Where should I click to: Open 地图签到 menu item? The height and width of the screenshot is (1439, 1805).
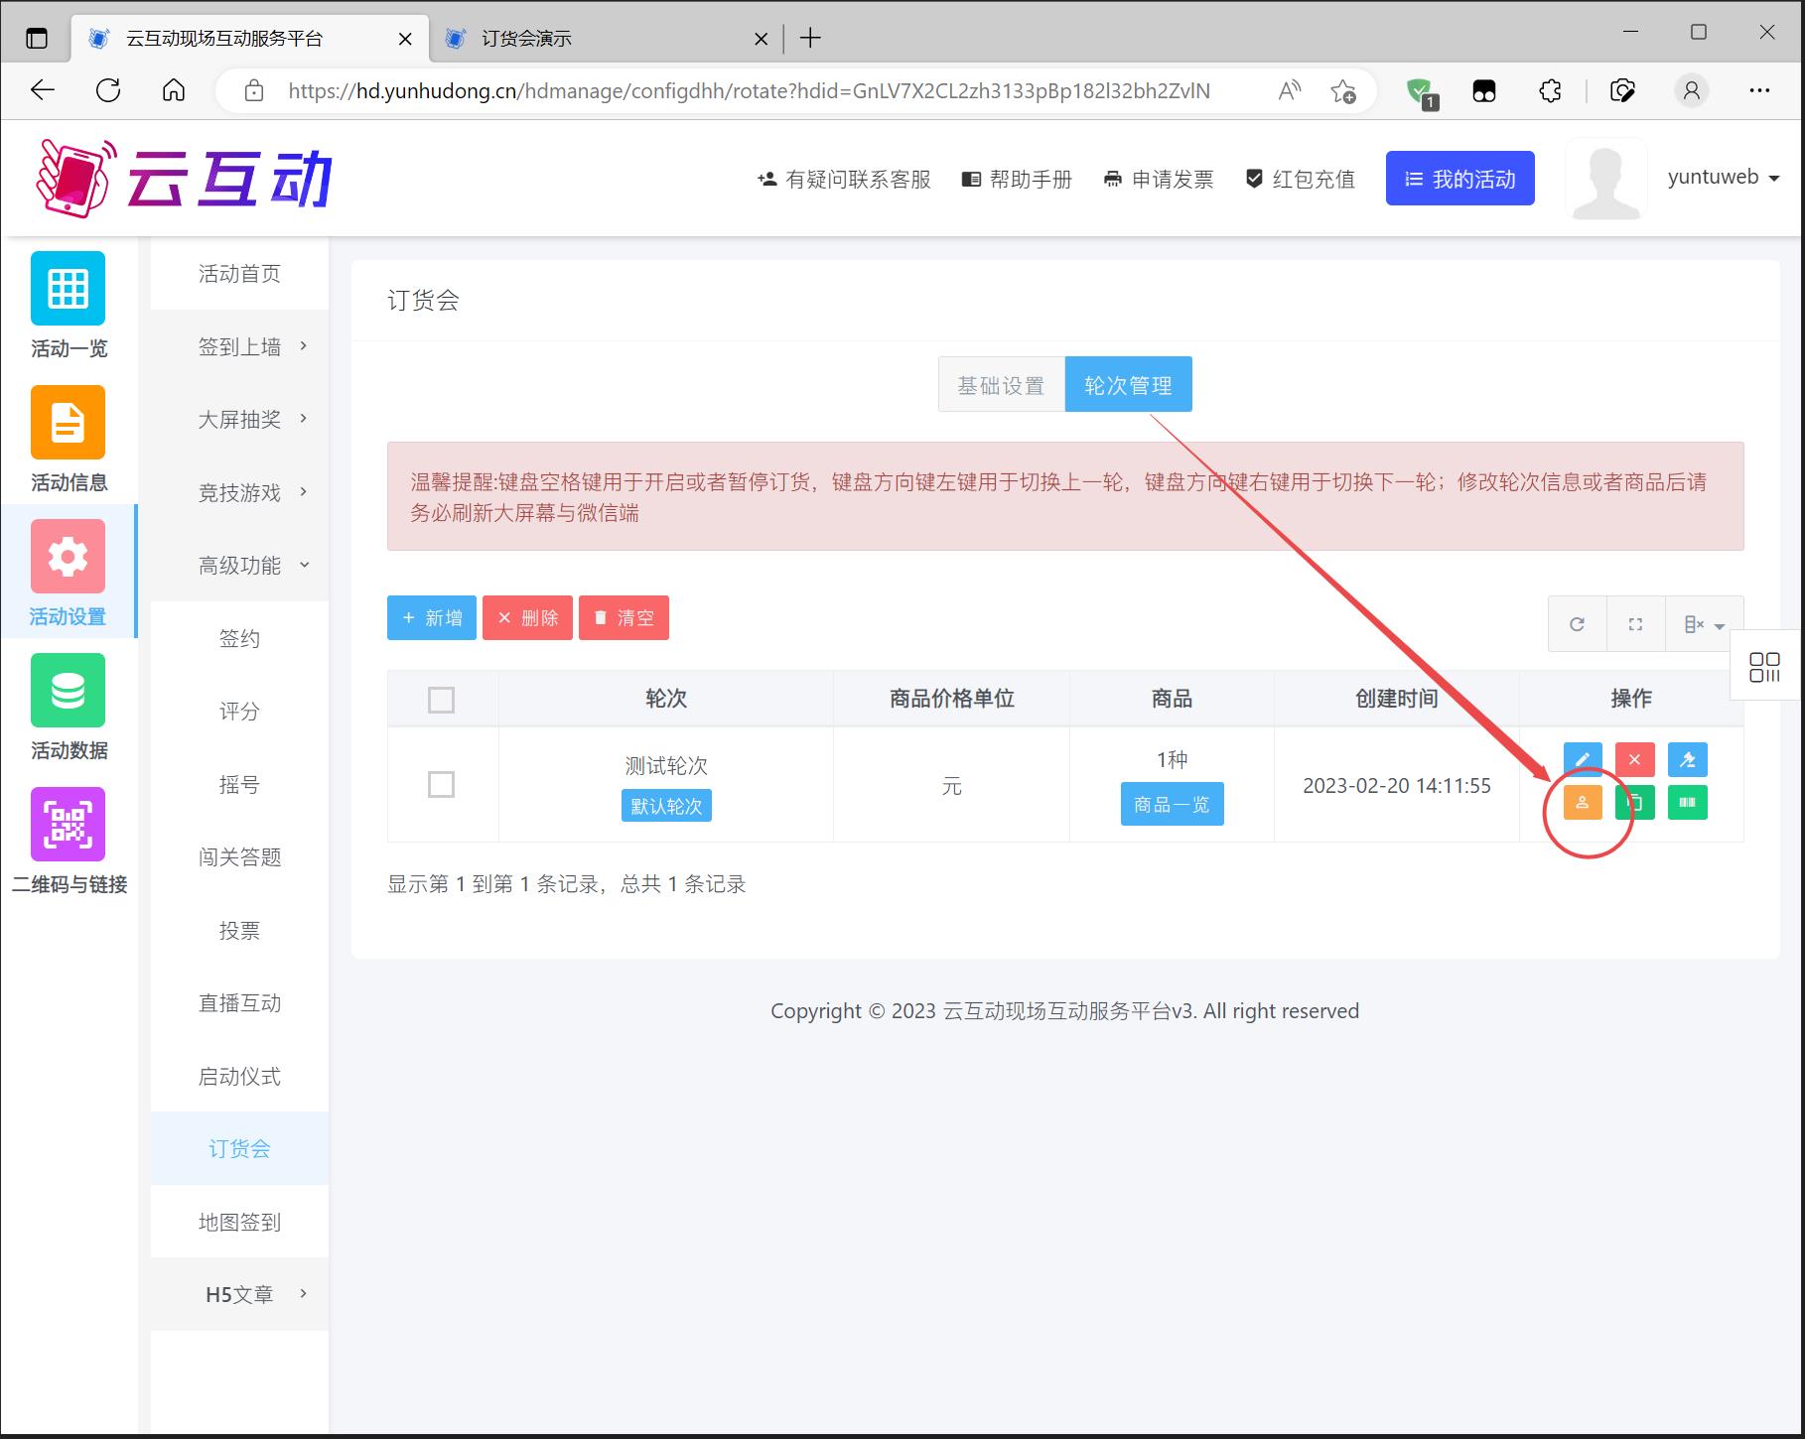[239, 1222]
